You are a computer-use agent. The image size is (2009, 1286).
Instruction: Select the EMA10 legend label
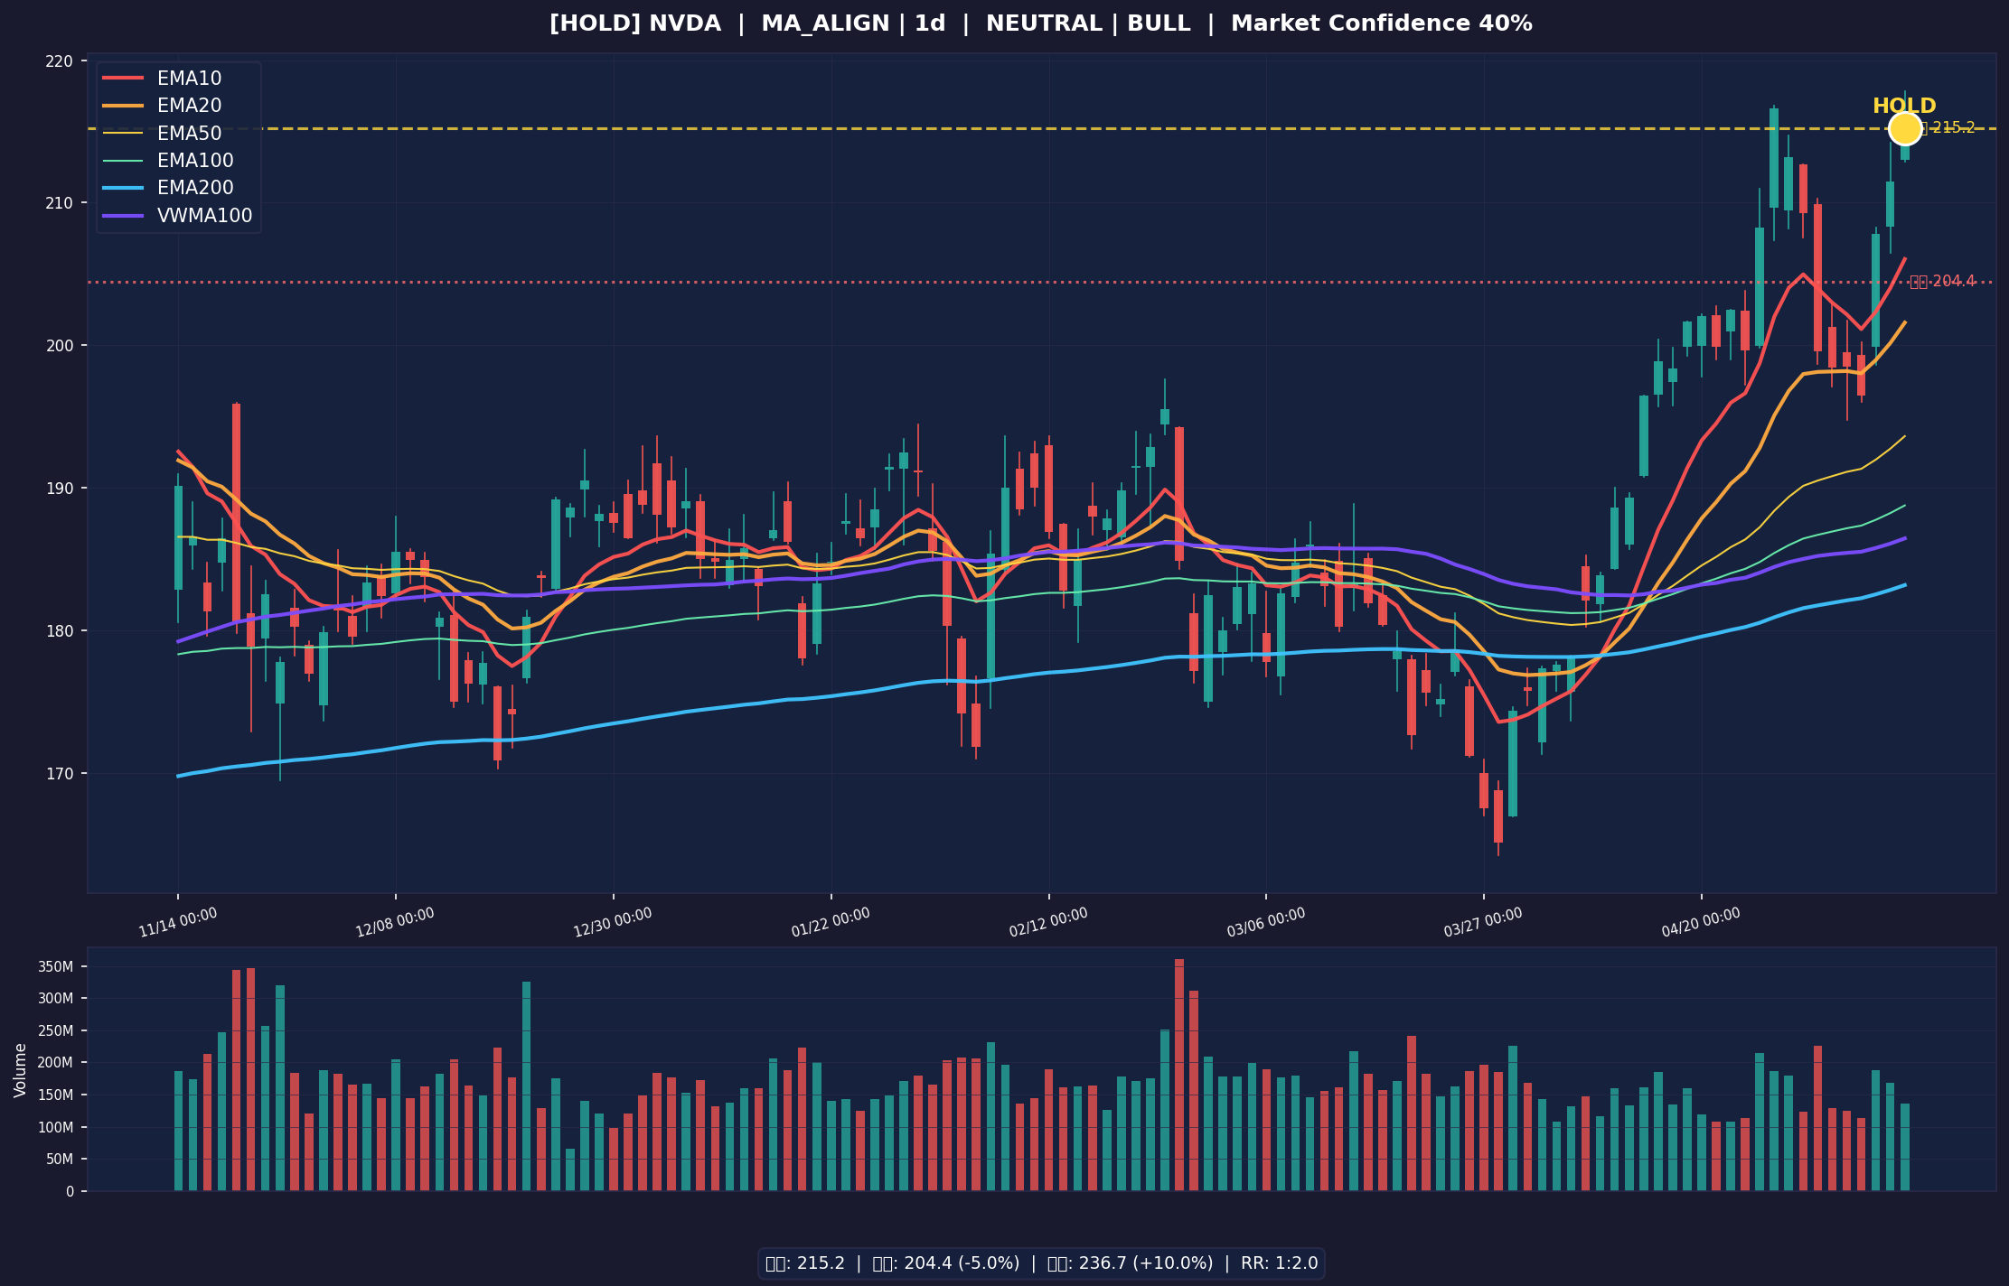189,79
